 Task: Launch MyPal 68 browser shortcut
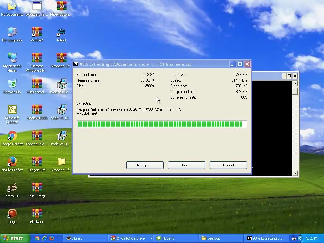click(x=12, y=190)
